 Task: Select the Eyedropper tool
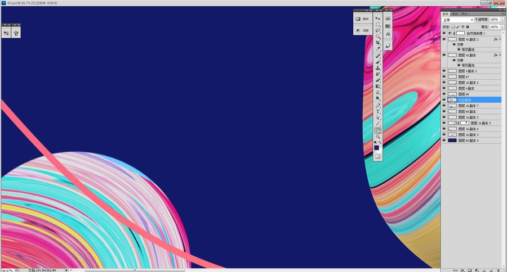tap(377, 49)
